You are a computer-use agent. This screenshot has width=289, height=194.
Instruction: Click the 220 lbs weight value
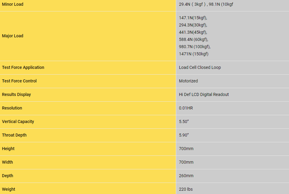(186, 189)
